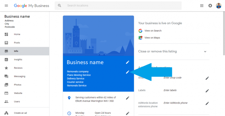This screenshot has width=225, height=116.
Task: Click the Users people icon
Action: point(6,102)
